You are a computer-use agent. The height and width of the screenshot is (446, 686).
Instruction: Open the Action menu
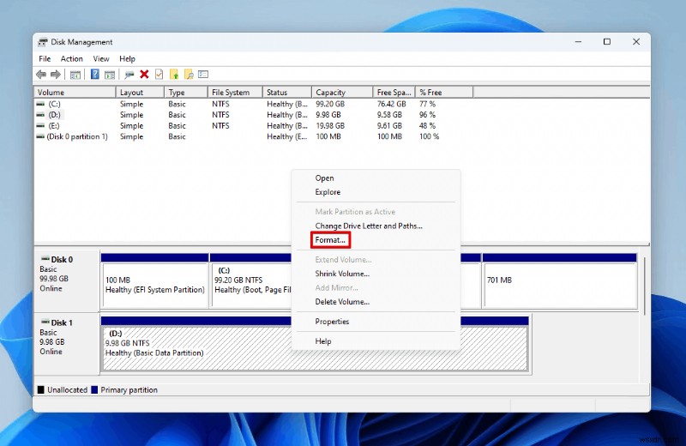point(72,58)
